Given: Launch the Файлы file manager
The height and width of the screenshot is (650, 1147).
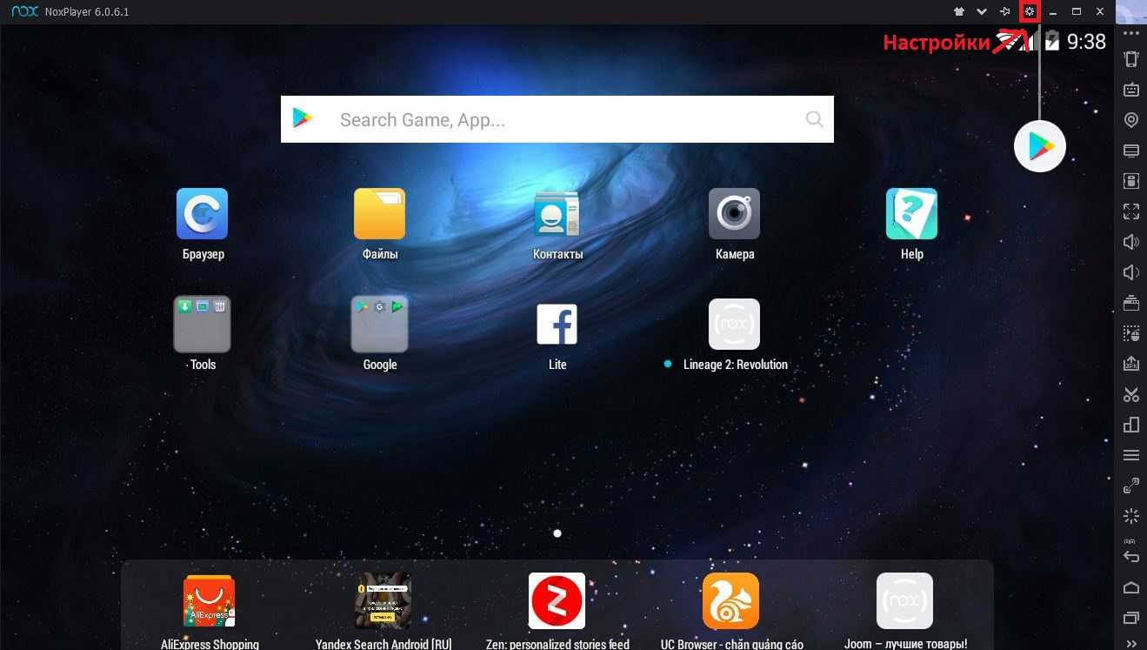Looking at the screenshot, I should (x=379, y=214).
